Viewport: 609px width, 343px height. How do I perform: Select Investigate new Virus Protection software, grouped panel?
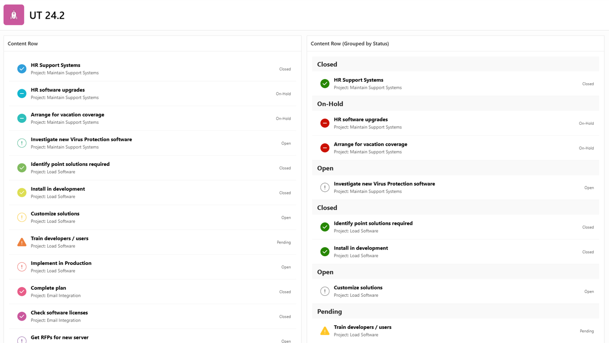(x=384, y=184)
